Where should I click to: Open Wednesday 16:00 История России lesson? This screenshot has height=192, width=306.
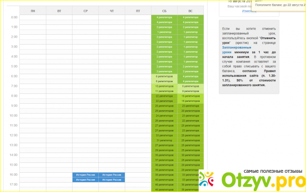point(85,175)
